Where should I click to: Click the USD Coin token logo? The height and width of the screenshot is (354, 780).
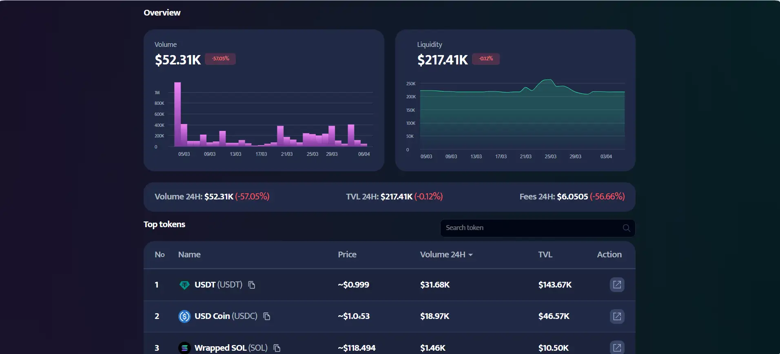(184, 316)
